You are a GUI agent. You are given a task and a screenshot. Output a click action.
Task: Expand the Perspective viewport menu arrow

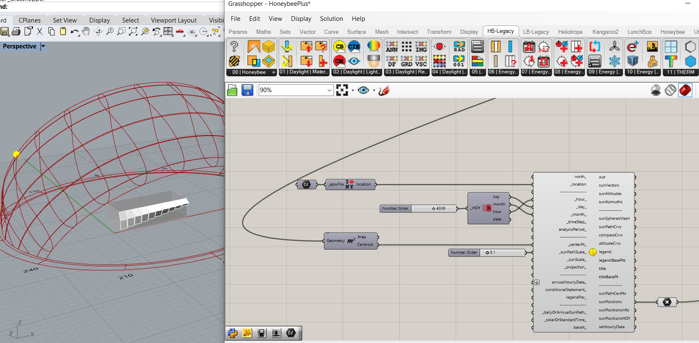point(43,46)
